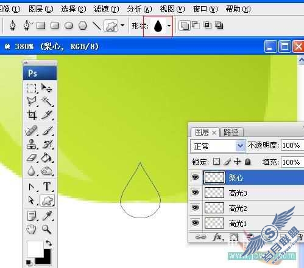Toggle visibility of 高光3 layer
This screenshot has width=304, height=268.
195,192
